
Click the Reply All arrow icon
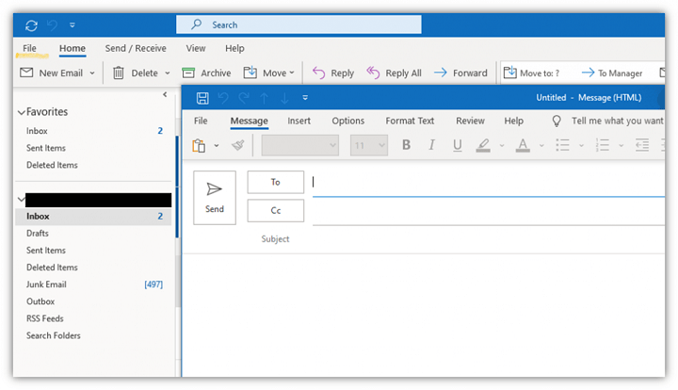(x=373, y=73)
